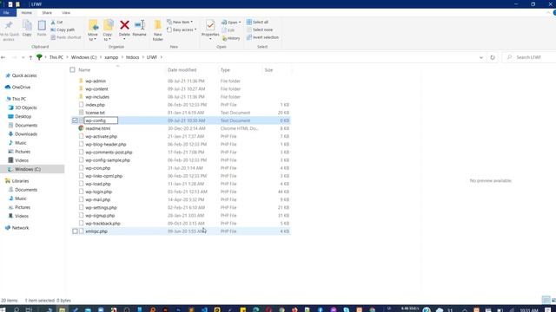
Task: Click the wp-config rename text box
Action: [x=101, y=120]
